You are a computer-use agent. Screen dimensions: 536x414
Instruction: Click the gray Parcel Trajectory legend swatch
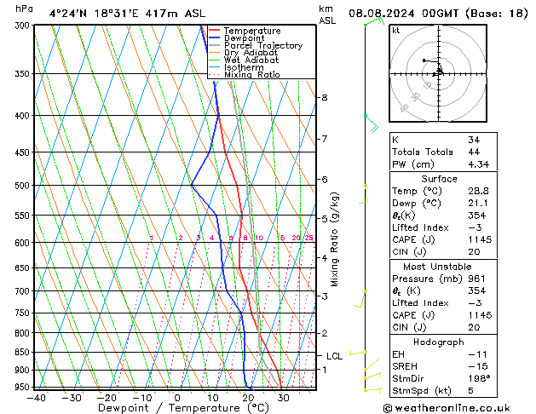point(214,45)
